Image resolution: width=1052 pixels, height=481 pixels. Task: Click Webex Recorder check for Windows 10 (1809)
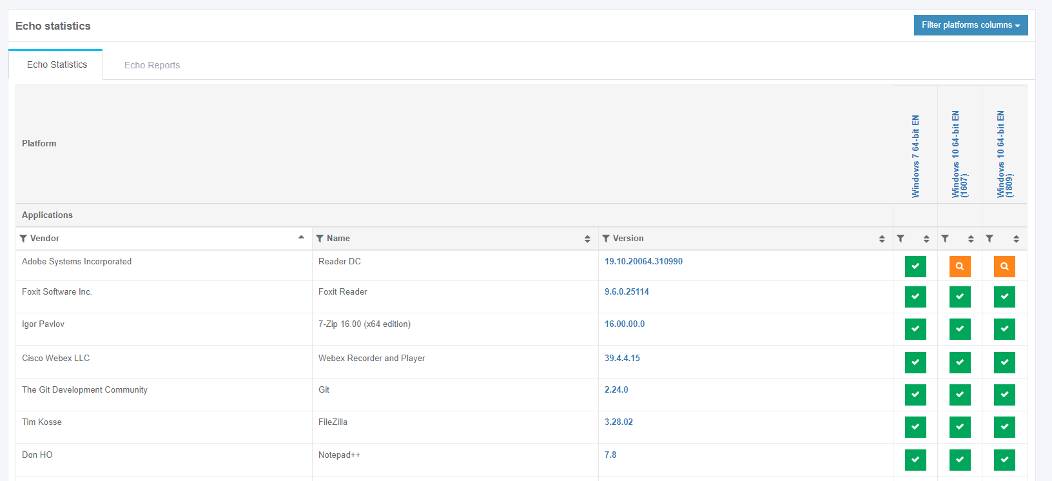(x=1004, y=362)
